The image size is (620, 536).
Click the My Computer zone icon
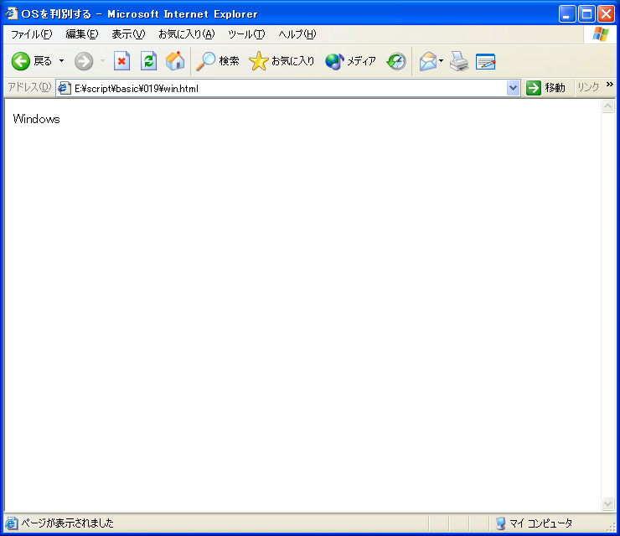pyautogui.click(x=500, y=523)
